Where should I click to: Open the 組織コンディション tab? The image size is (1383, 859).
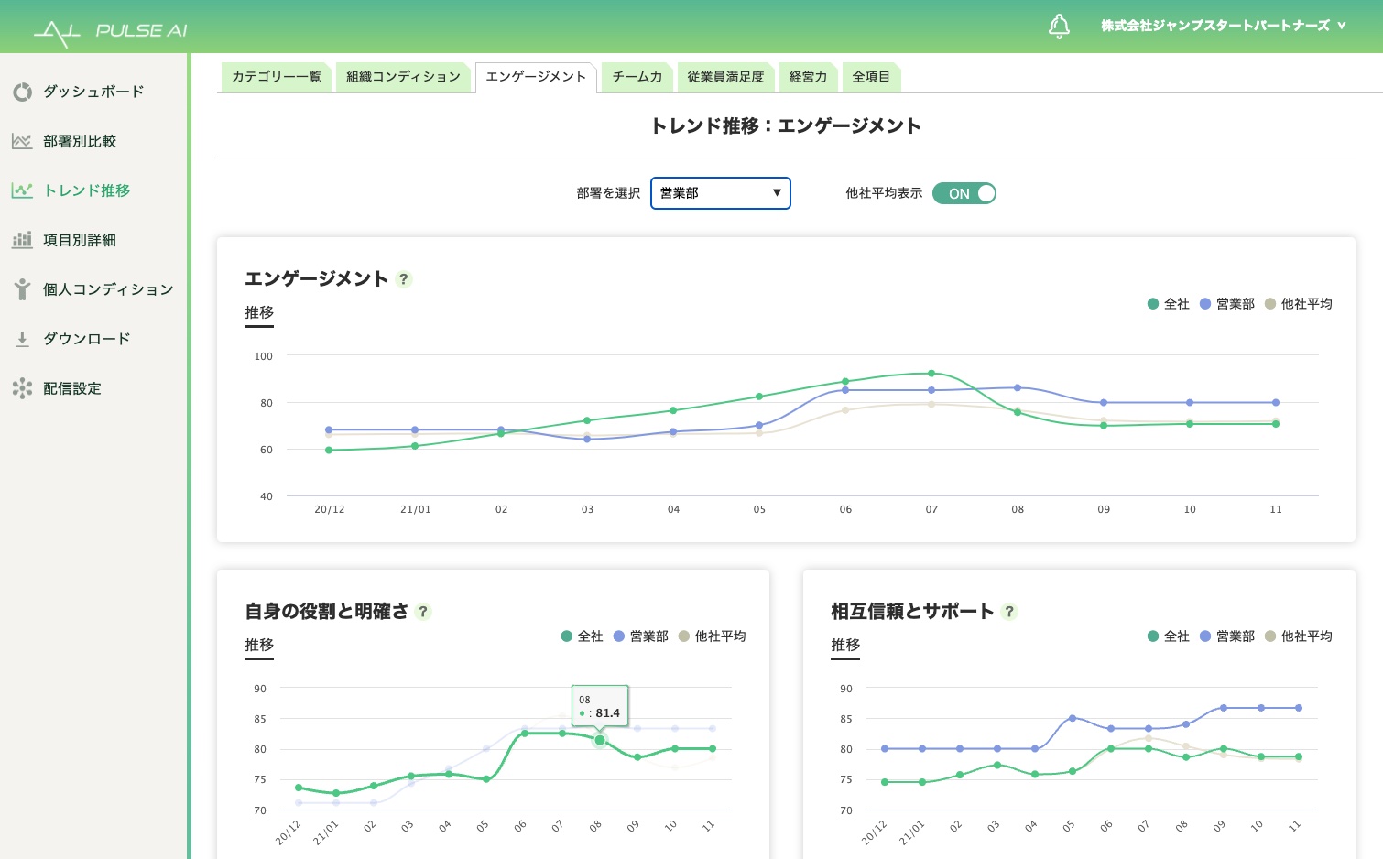click(x=403, y=77)
